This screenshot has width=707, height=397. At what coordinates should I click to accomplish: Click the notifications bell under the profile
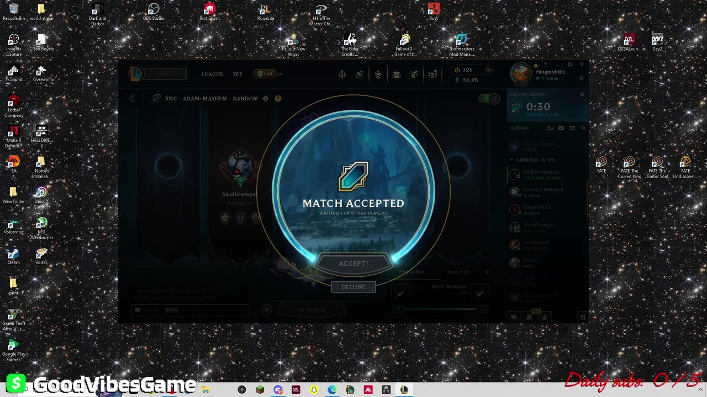pyautogui.click(x=582, y=78)
